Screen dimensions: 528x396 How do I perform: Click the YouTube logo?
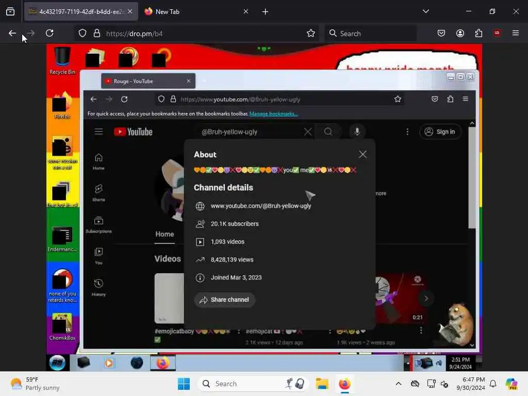[133, 131]
